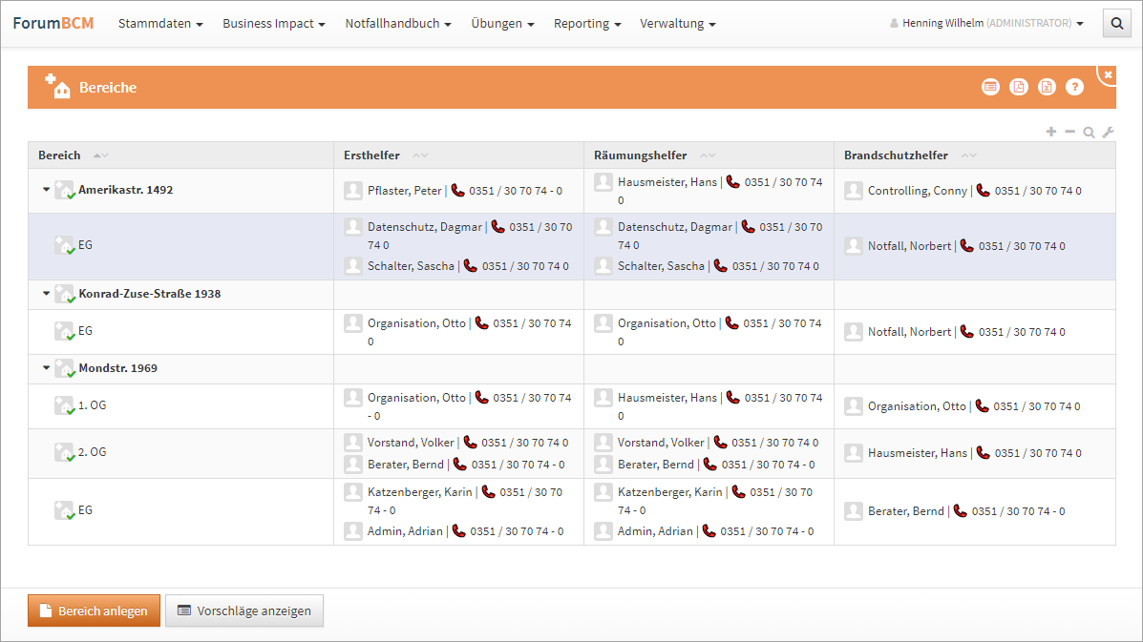Image resolution: width=1143 pixels, height=642 pixels.
Task: Open table search with the magnifier icon
Action: pos(1089,133)
